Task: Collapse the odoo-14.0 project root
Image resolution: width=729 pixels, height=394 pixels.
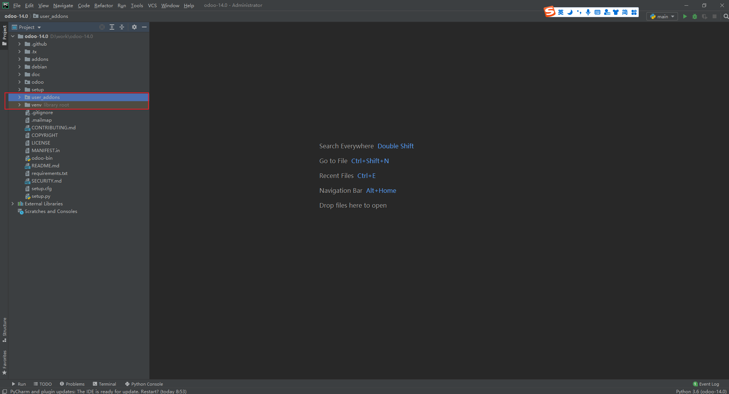Action: pos(13,36)
